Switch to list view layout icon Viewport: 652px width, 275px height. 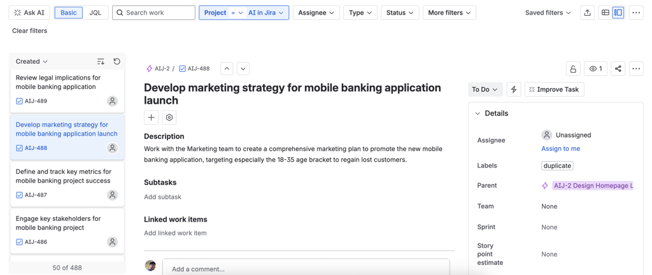[x=606, y=13]
